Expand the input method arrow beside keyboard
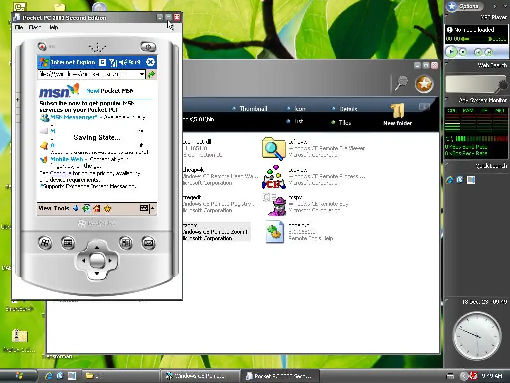 pos(152,208)
